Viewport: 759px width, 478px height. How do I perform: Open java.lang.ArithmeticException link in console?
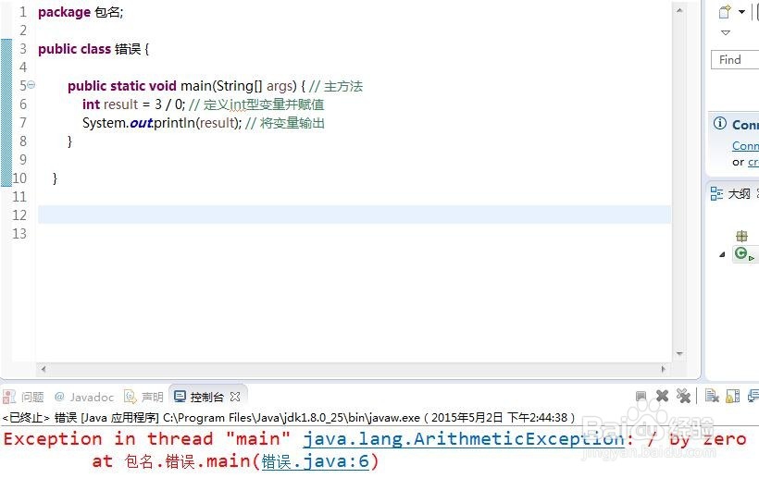[464, 439]
